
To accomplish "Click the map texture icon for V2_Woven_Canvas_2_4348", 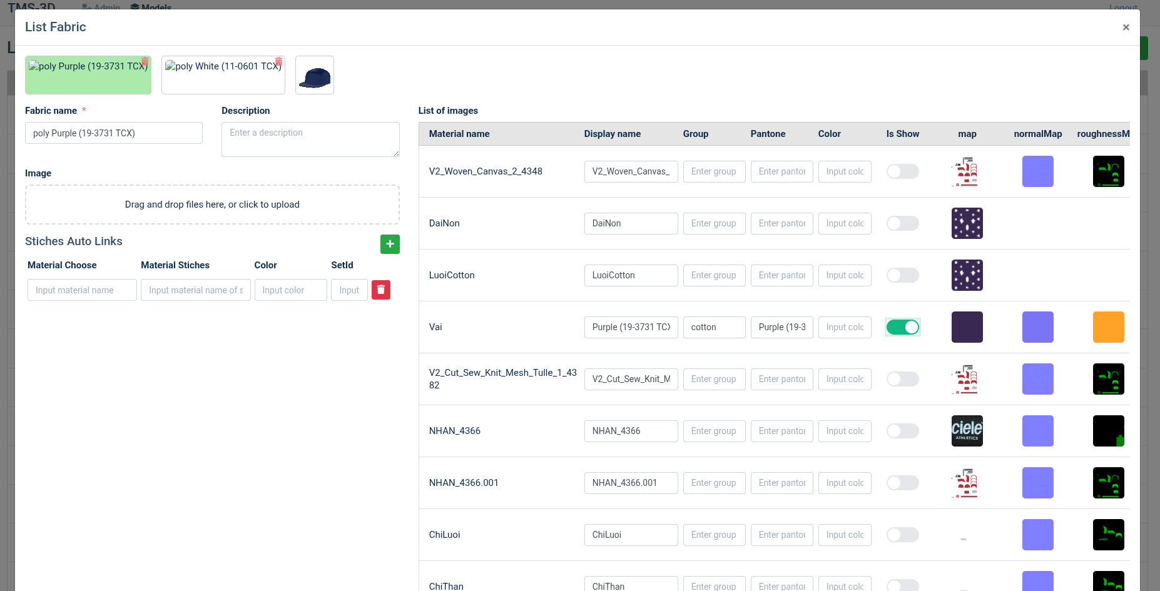I will tap(967, 171).
